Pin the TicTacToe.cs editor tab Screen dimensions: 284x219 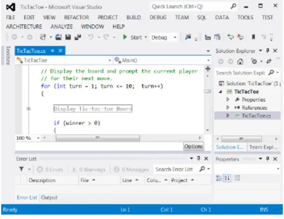coord(52,51)
